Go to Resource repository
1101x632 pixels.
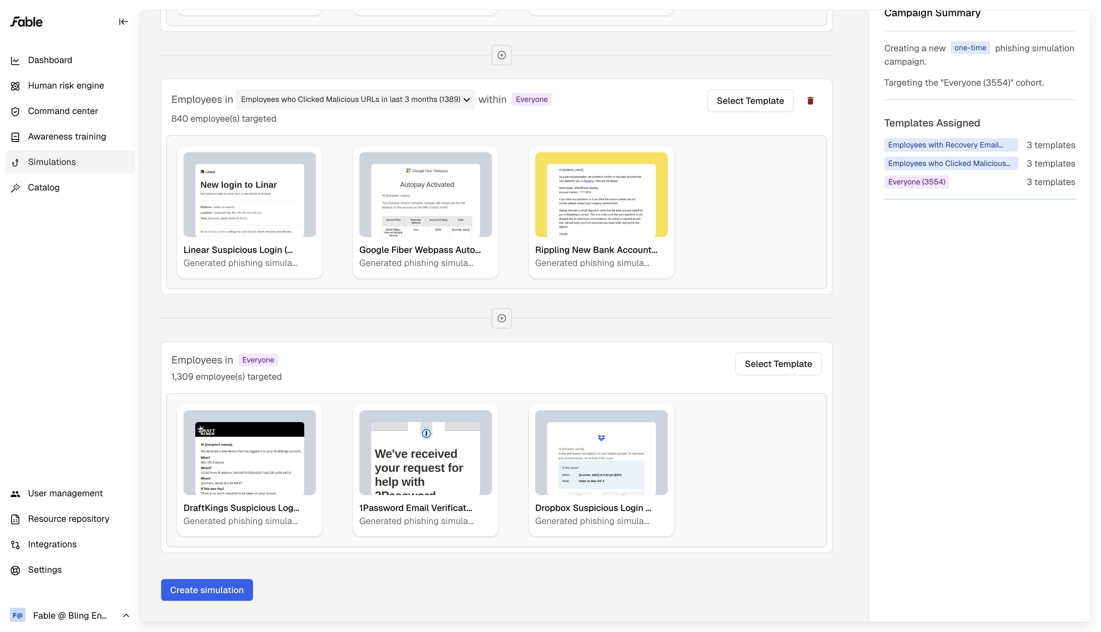(70, 519)
